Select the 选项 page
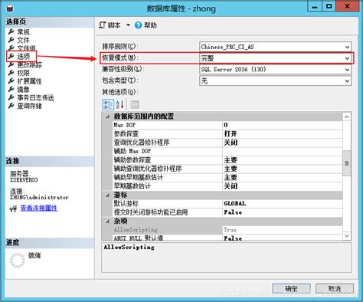 point(24,57)
